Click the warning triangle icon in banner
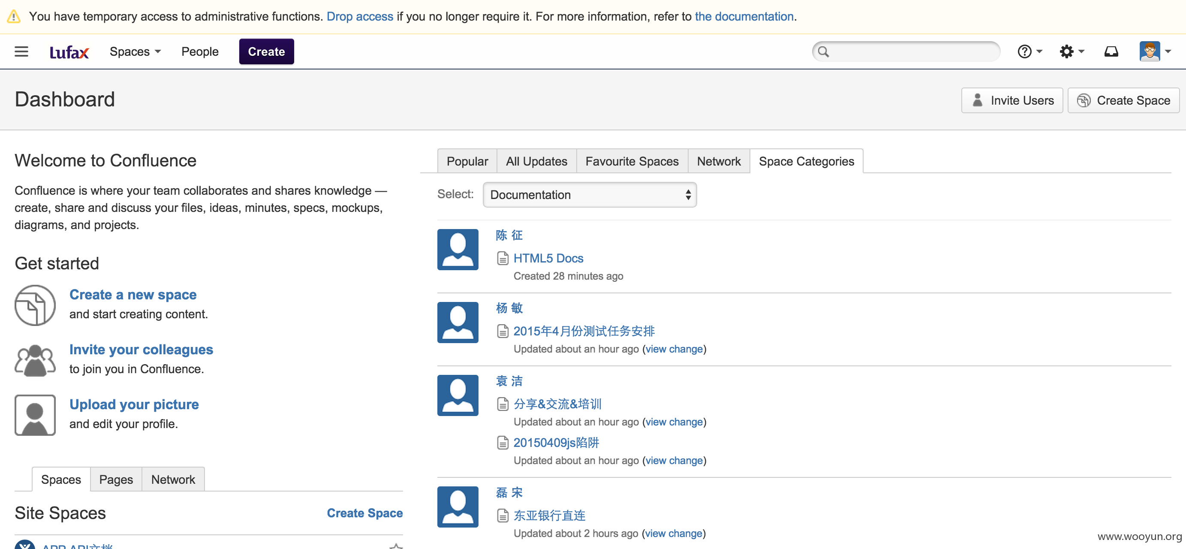Image resolution: width=1186 pixels, height=549 pixels. pos(14,17)
